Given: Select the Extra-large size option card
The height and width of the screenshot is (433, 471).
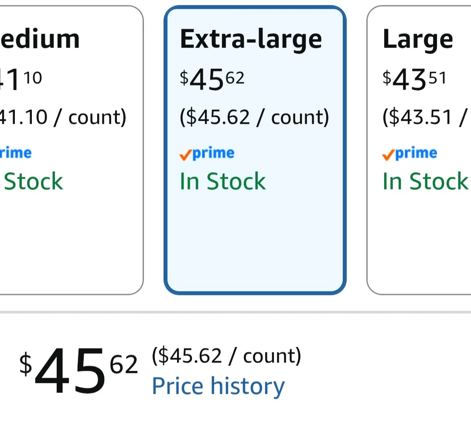Looking at the screenshot, I should (x=255, y=150).
